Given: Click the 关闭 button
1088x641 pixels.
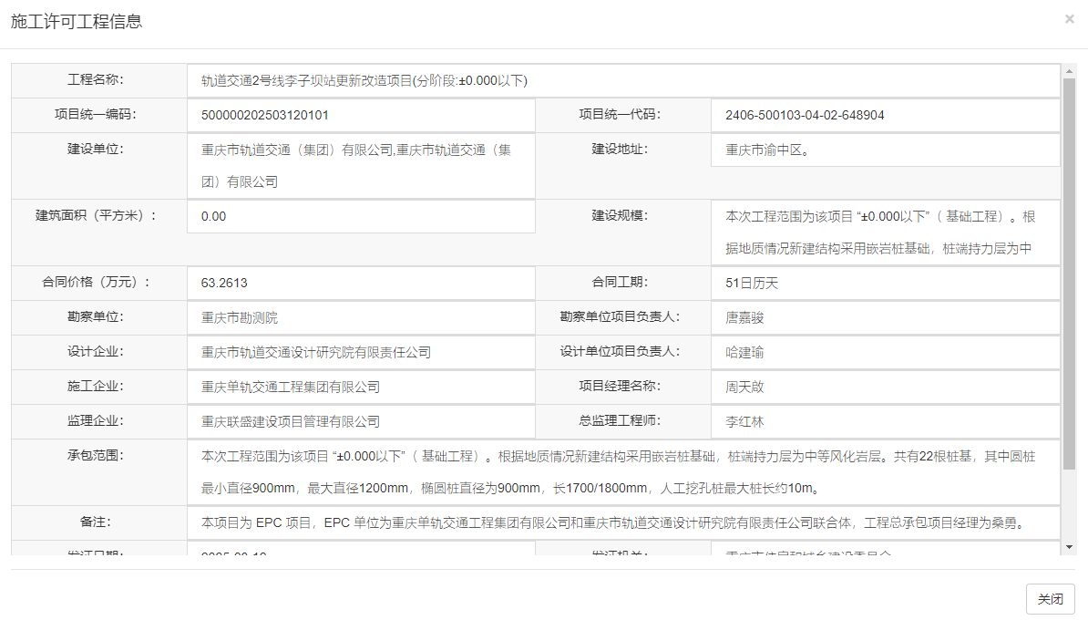Looking at the screenshot, I should (x=1050, y=599).
